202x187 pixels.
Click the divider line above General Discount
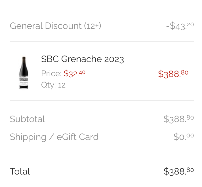pyautogui.click(x=102, y=11)
